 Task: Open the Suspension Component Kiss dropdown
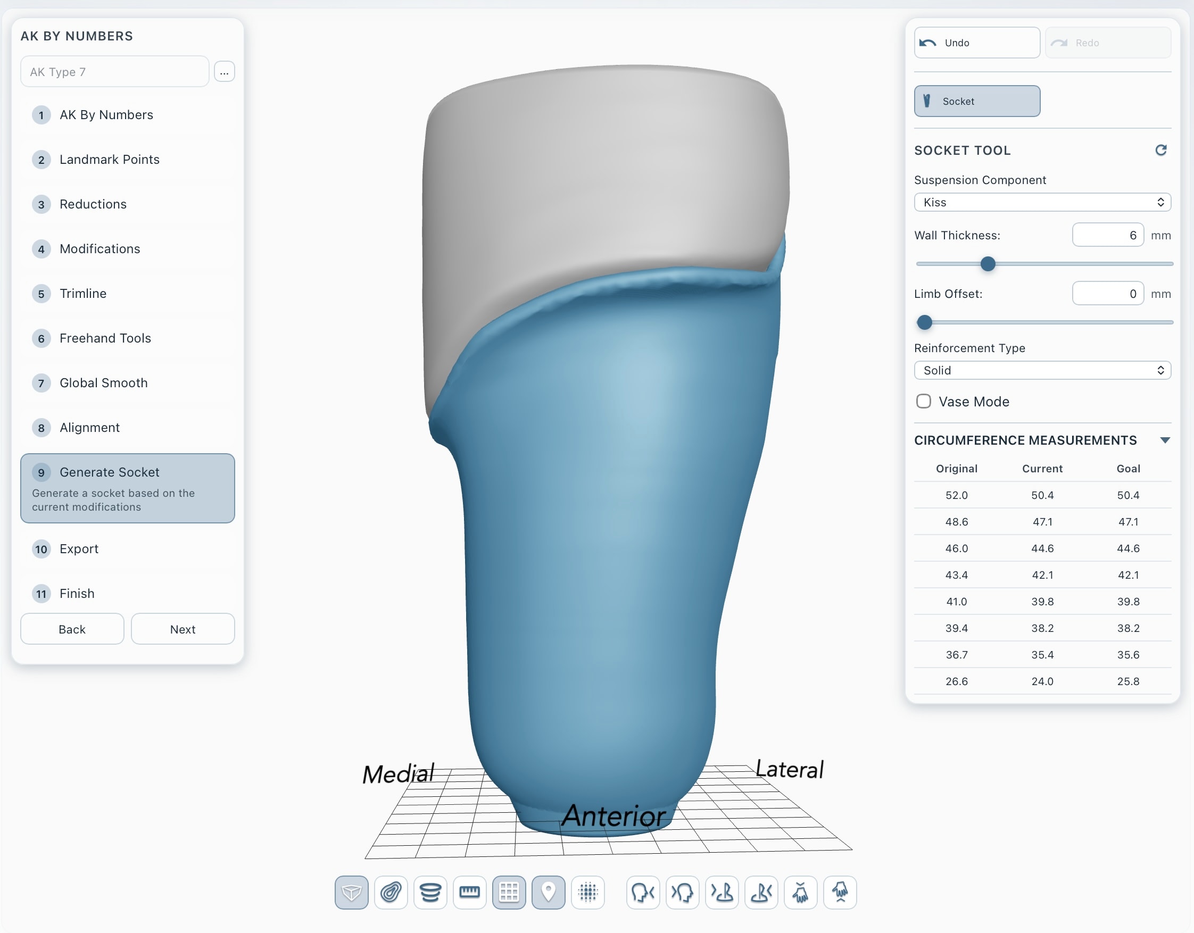pyautogui.click(x=1042, y=202)
